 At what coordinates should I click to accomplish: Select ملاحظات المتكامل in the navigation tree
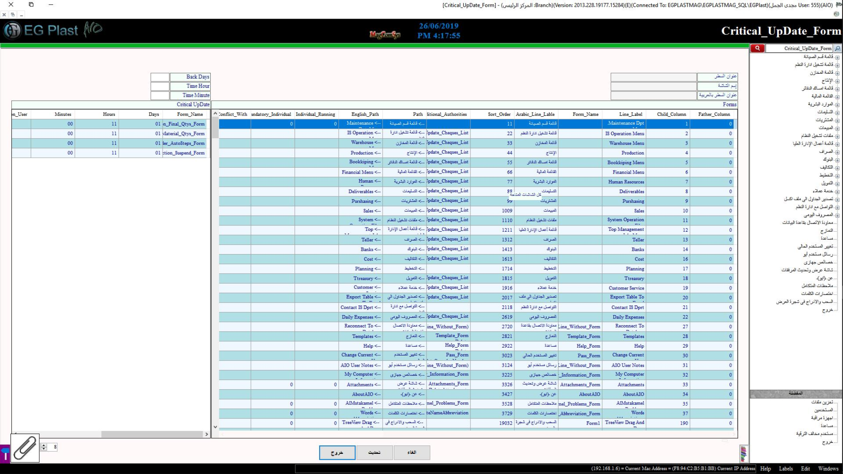coord(817,286)
